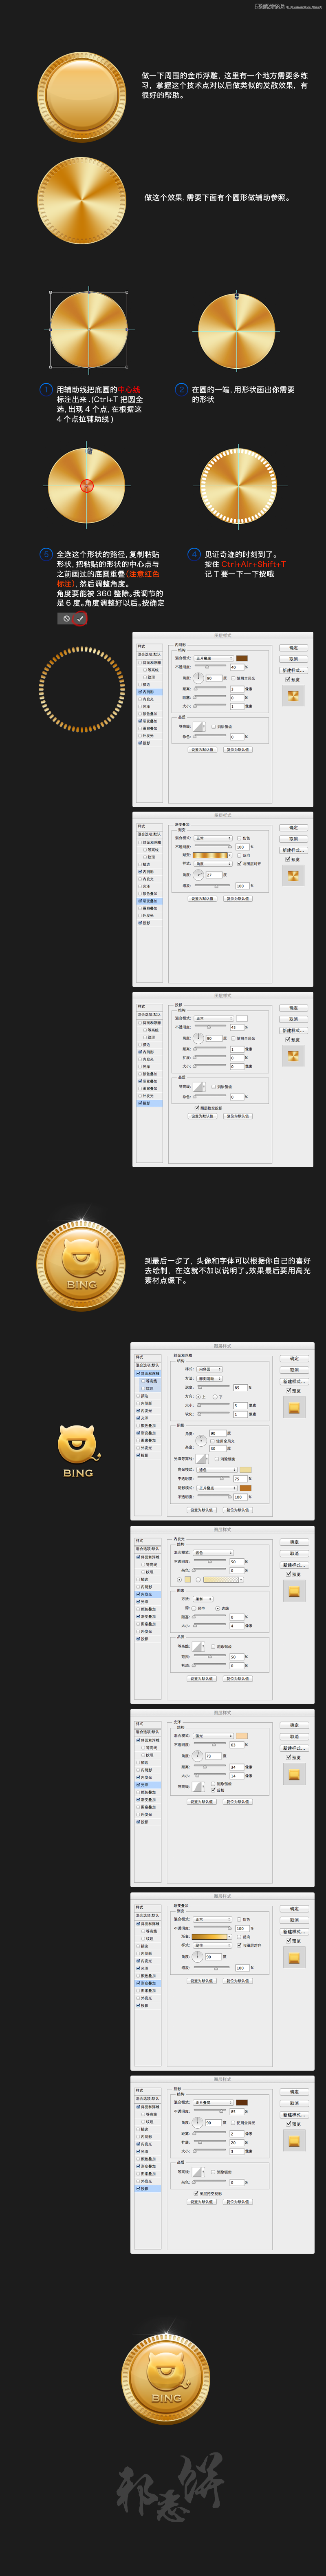
Task: Select 边缘 source radio in 内发光 dialog
Action: click(217, 1608)
